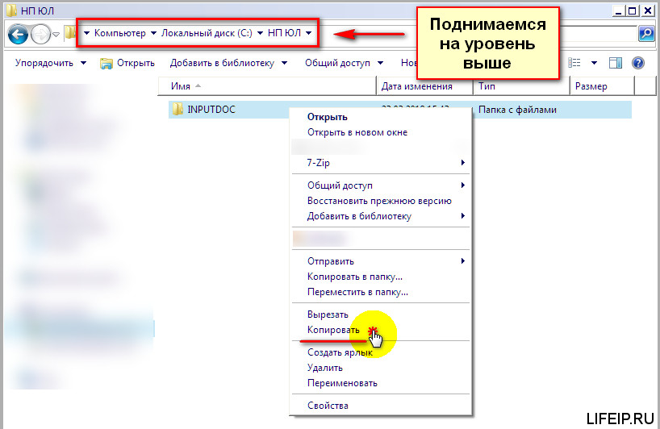660x429 pixels.
Task: Click Папка с файлами type cell
Action: click(x=517, y=110)
